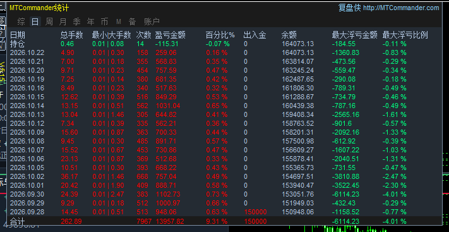Select the 2026.10.22 date row

pos(27,52)
